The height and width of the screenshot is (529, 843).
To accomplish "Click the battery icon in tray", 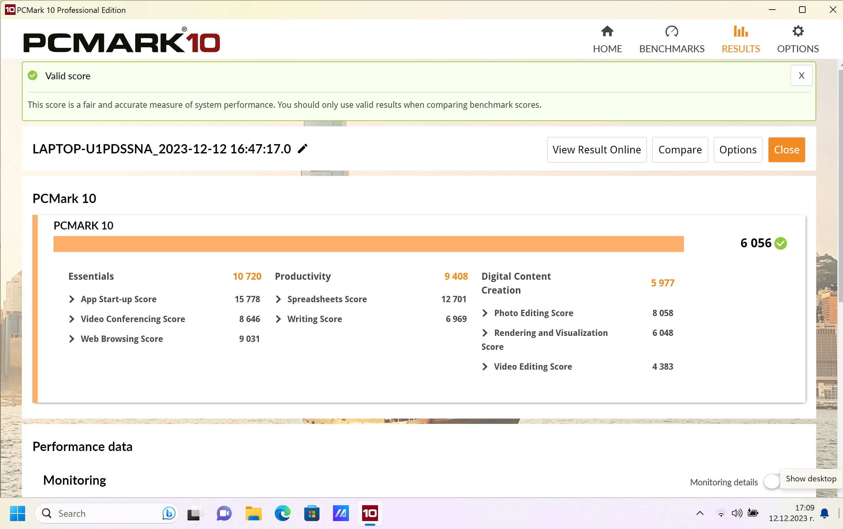I will 753,513.
